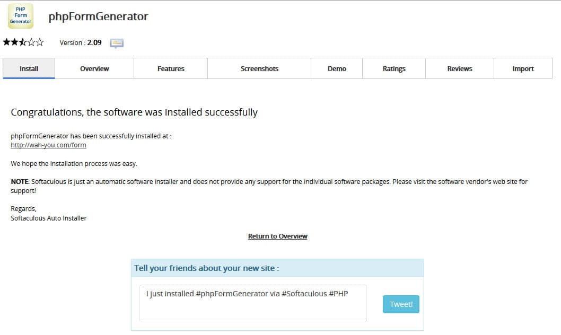Image resolution: width=561 pixels, height=335 pixels.
Task: Select the Install tab
Action: click(29, 69)
